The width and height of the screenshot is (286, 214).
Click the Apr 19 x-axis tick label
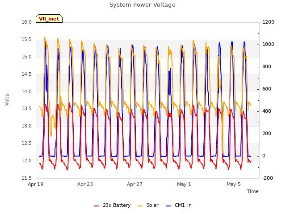coord(35,184)
